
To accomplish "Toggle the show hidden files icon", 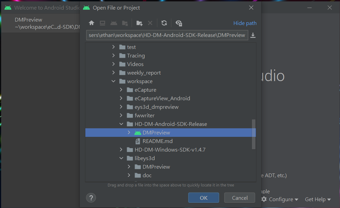I will [x=178, y=23].
